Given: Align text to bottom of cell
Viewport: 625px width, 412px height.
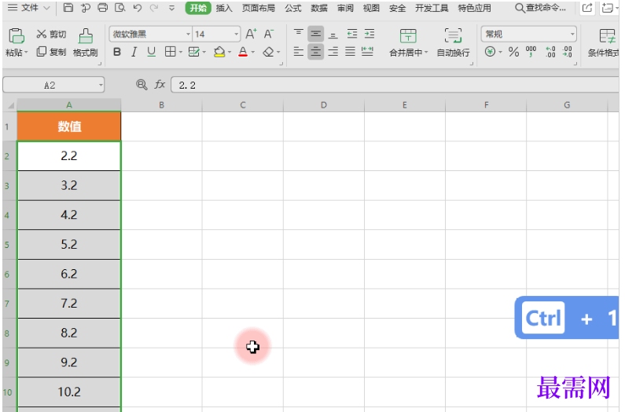Looking at the screenshot, I should pyautogui.click(x=333, y=35).
